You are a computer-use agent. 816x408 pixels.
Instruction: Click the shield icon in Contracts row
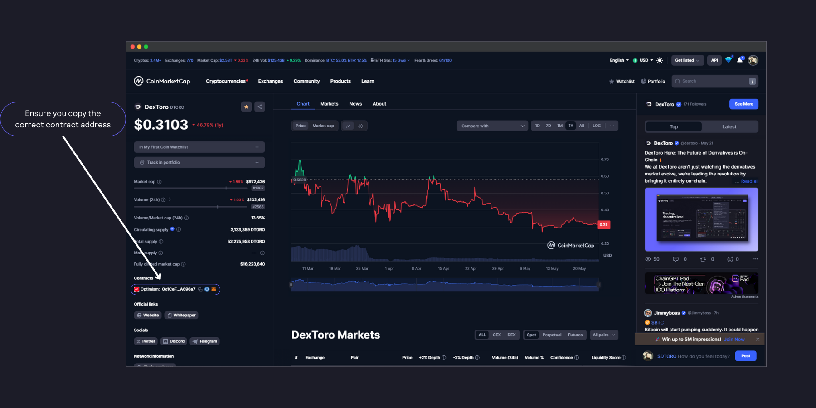pyautogui.click(x=207, y=289)
